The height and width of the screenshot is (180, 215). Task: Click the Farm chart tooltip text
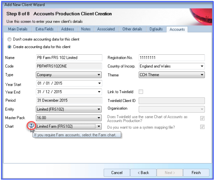click(x=75, y=135)
